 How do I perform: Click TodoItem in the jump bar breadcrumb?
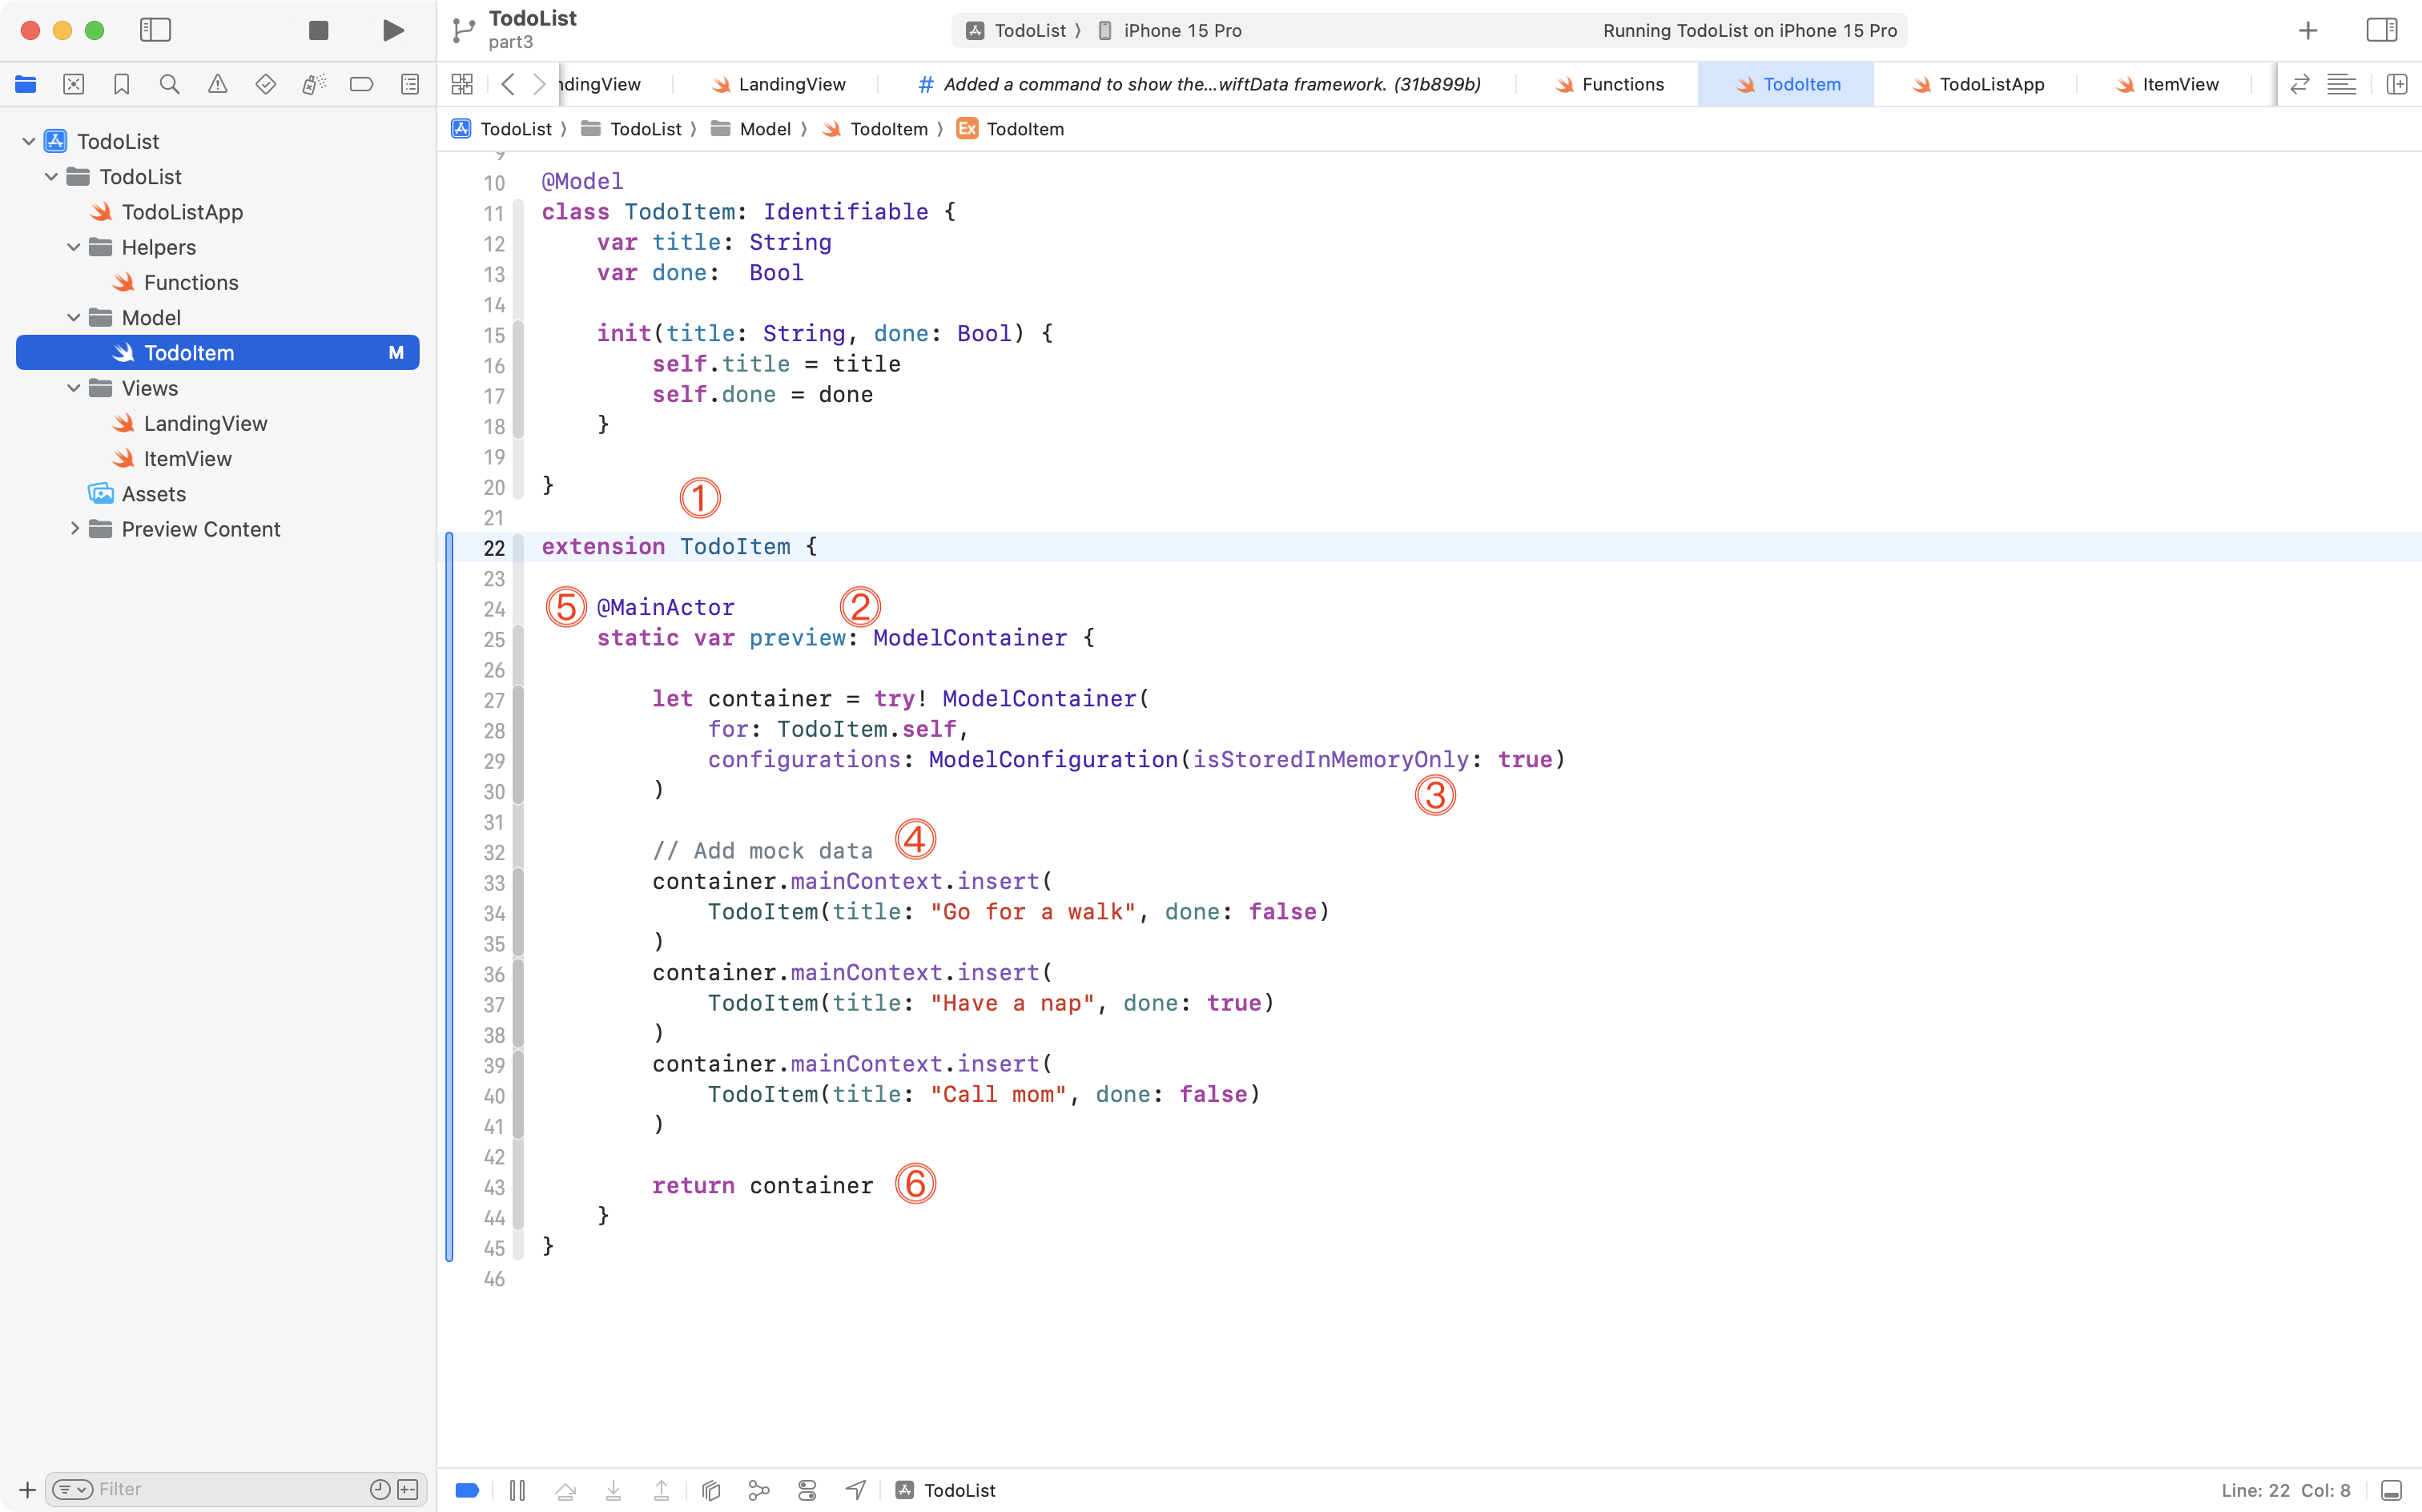pos(893,129)
